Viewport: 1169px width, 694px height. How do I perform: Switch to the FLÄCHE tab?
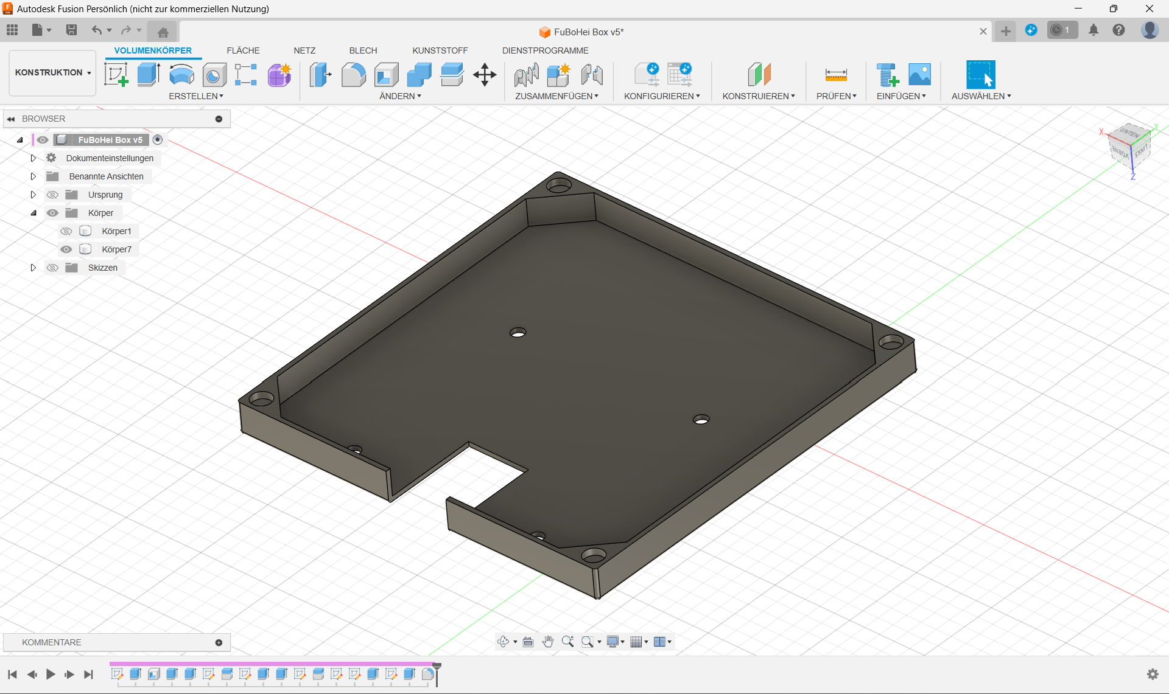tap(243, 50)
